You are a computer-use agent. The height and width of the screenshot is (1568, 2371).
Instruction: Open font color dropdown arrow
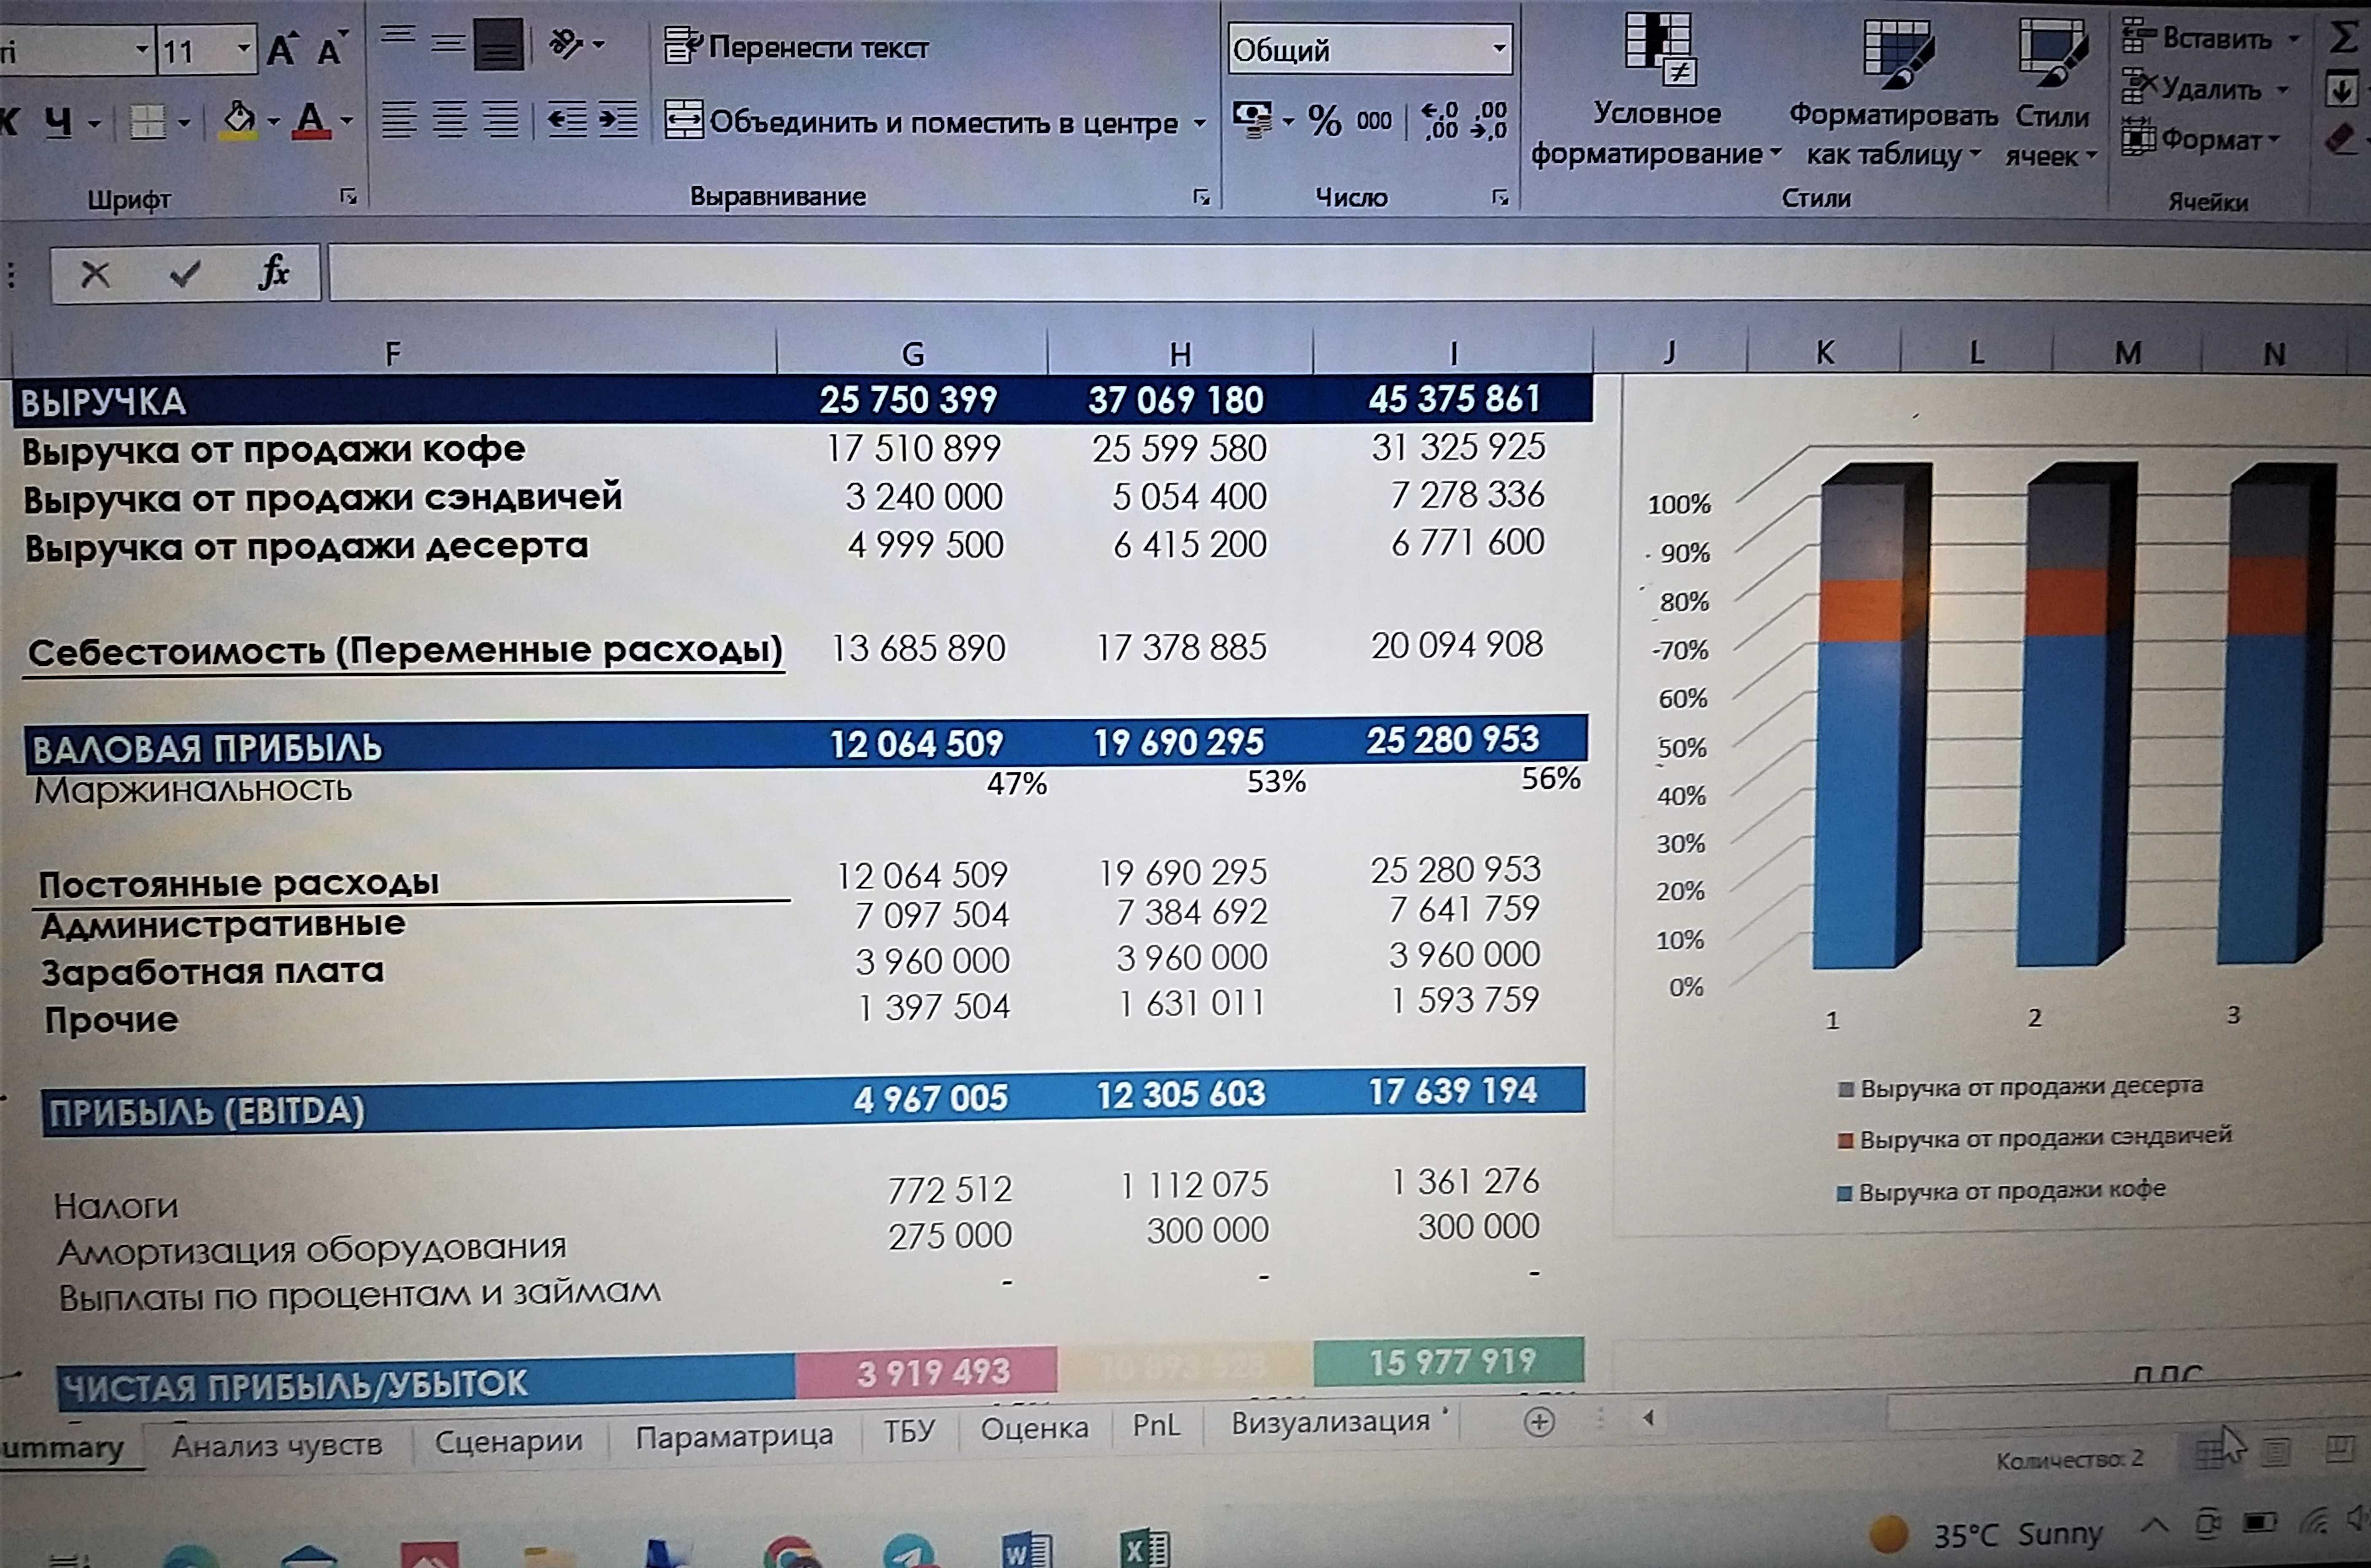347,122
